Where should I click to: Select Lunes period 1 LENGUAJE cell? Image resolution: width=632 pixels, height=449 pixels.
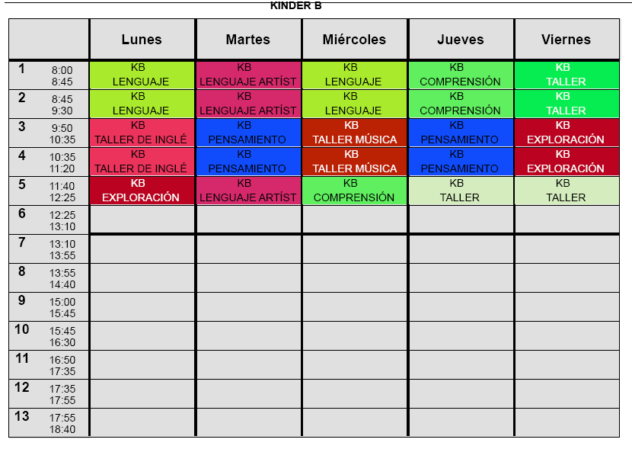(x=142, y=75)
